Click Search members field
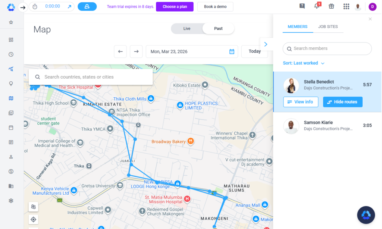382x229 pixels. (x=327, y=48)
